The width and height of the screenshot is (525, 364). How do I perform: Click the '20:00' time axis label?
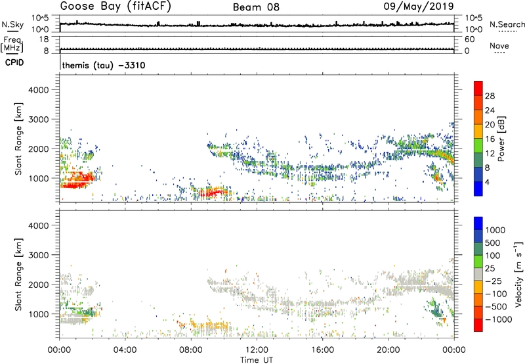388,350
